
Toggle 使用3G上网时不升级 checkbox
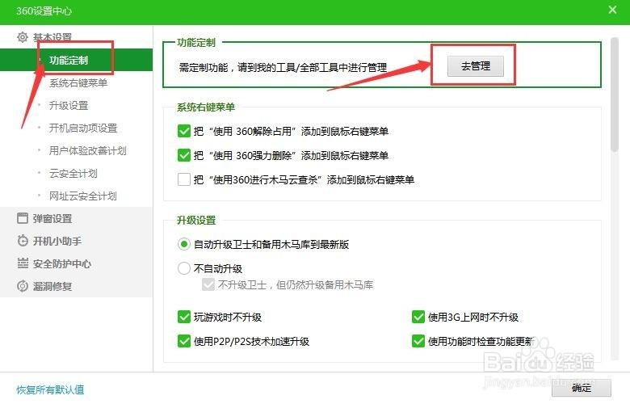pyautogui.click(x=418, y=317)
